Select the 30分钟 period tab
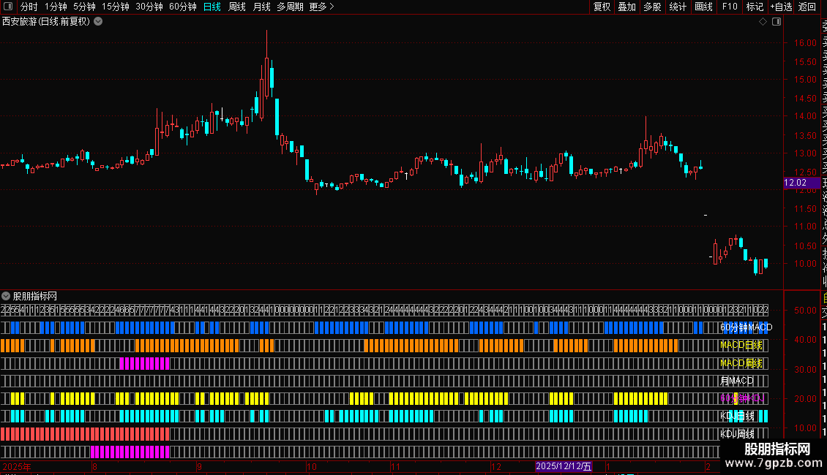Viewport: 827px width, 475px height. (149, 7)
